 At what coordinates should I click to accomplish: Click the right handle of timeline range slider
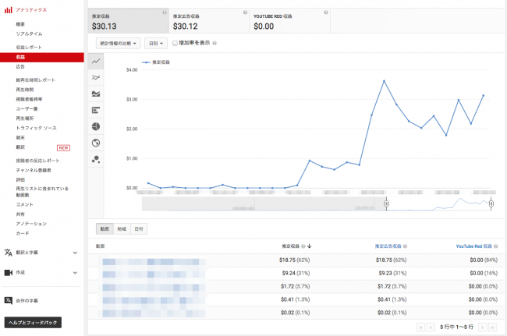491,204
